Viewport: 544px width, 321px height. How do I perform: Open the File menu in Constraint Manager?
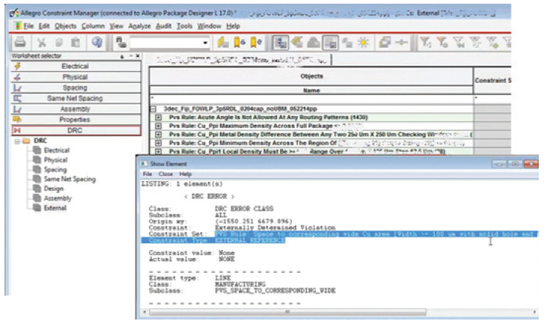pyautogui.click(x=28, y=26)
